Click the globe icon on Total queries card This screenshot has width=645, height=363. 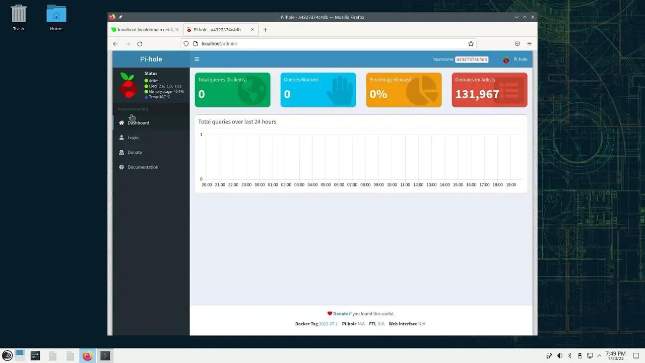(x=252, y=91)
